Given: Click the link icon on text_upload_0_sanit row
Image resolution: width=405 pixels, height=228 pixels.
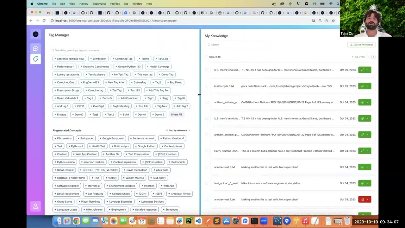Looking at the screenshot, I should coord(363,183).
